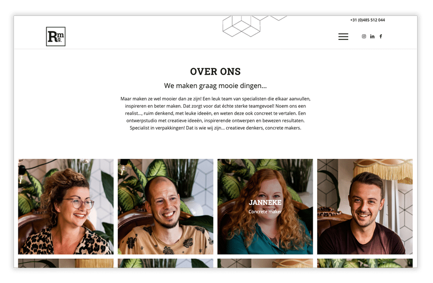Select the man in maroon t-shirt photo
This screenshot has width=433, height=283.
(365, 206)
